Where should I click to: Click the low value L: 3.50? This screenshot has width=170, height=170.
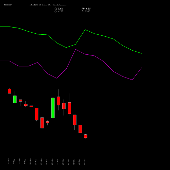[x=86, y=12]
